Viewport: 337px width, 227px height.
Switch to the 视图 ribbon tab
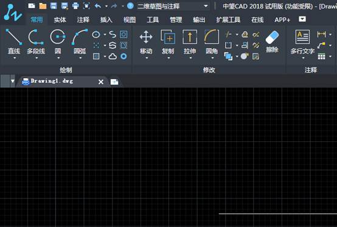click(130, 20)
